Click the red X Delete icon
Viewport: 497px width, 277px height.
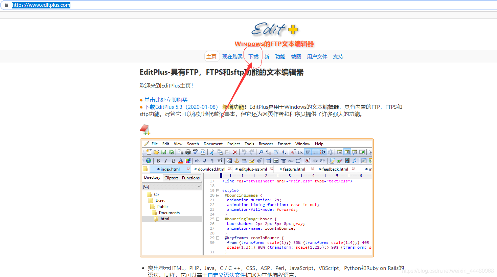point(235,152)
